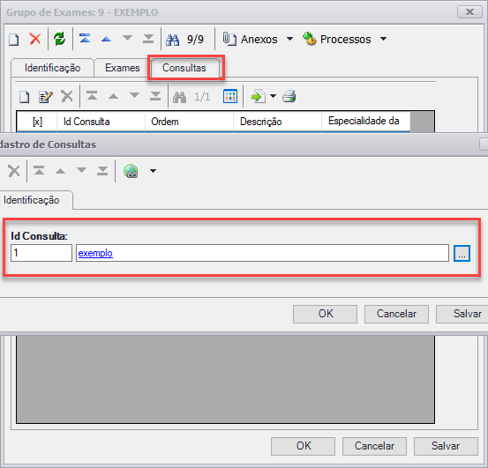Go to previous record in Cadastro de Consultas

coord(60,171)
